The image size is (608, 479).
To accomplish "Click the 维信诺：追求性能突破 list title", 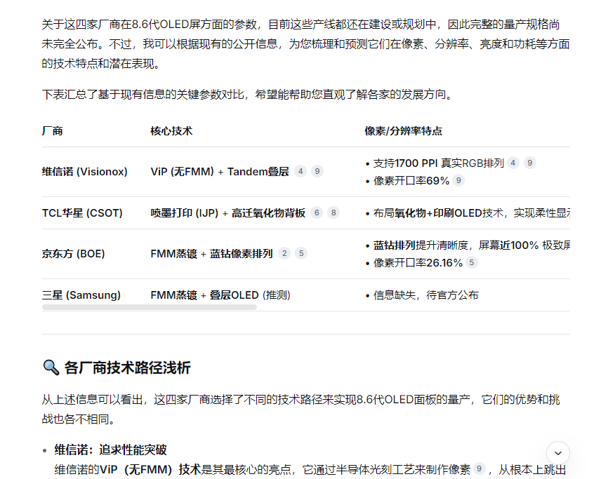I will pos(110,450).
